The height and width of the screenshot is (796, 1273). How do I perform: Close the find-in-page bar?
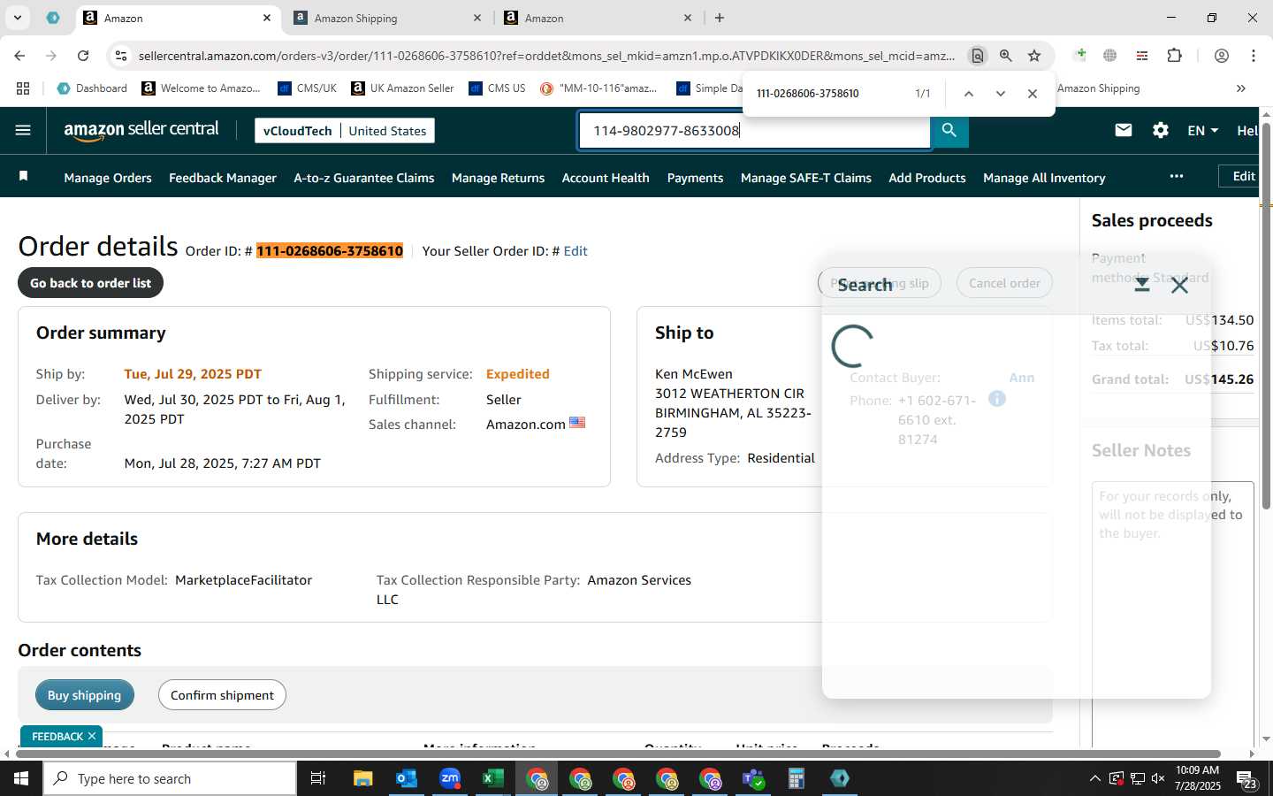1033,93
